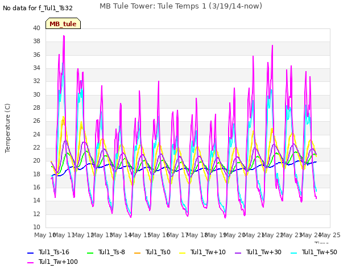Click the cyan Tul1_Tw+50 legend swatch
Screen dimensions: 364x273
[x=294, y=253]
